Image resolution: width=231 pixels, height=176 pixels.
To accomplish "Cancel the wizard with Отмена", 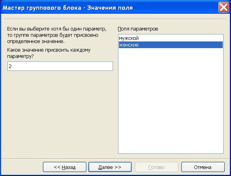I will (203, 167).
